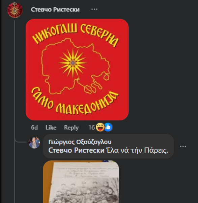The image size is (198, 203).
Task: Like Стевчо Ристески's comment
Action: 51,128
